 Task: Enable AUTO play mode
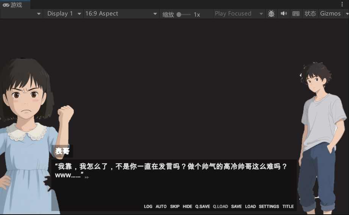[161, 207]
